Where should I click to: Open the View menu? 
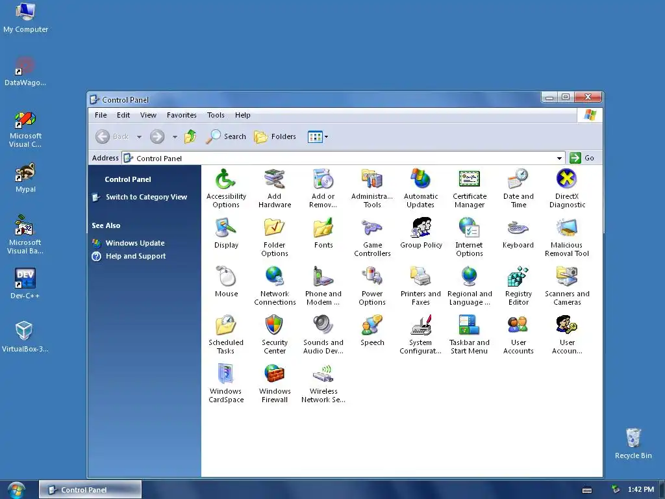point(149,115)
